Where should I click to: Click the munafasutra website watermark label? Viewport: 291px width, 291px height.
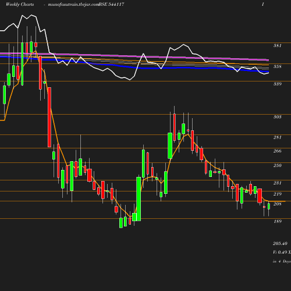click(x=73, y=5)
